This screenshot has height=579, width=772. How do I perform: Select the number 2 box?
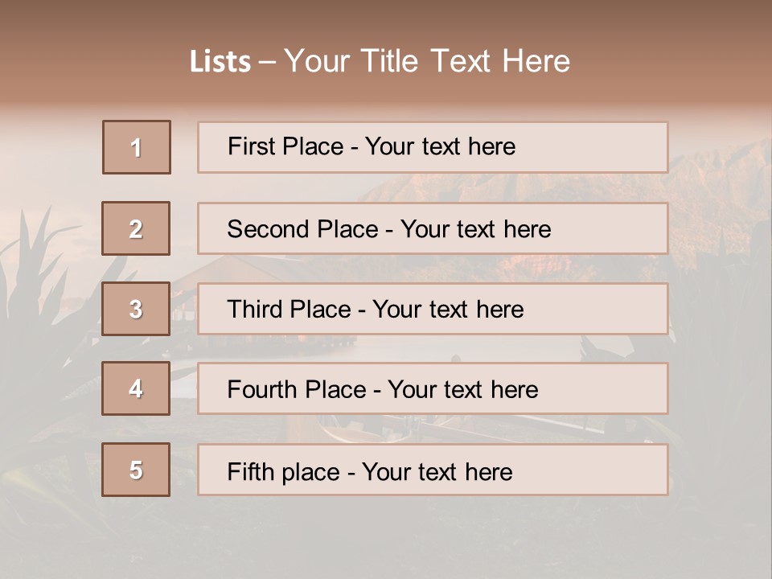point(136,228)
